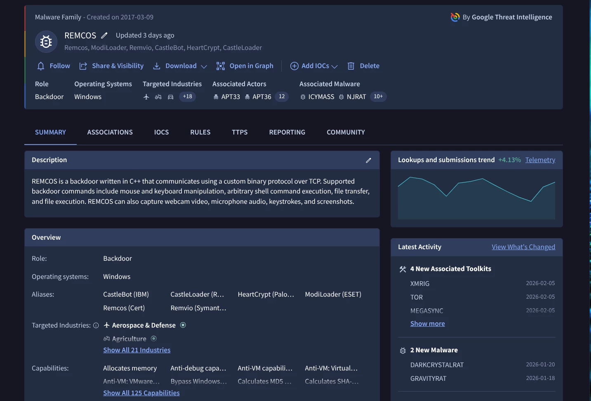Open the APT36 associated actor
Screen dimensions: 591x401
pyautogui.click(x=258, y=97)
